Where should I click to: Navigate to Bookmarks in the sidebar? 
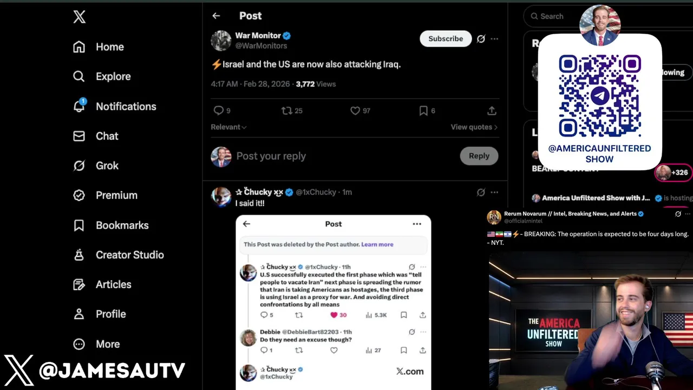111,225
